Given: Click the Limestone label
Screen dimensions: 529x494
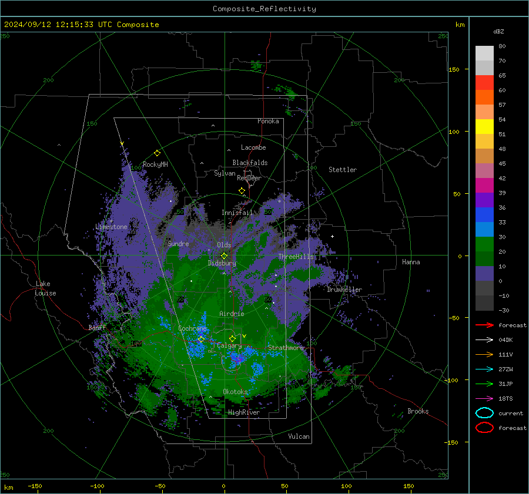Looking at the screenshot, I should (111, 227).
